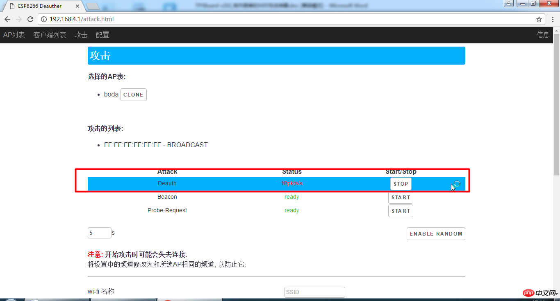Bookmark this page with the star icon

(539, 19)
